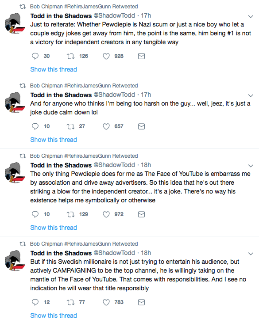Viewport: 259px width, 323px height.
Task: Expand options for 'joke dude calm down' tweet
Action: 251,95
